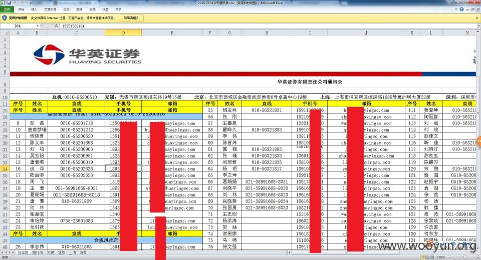Click the 启用编辑 (Enable Editing) button
The height and width of the screenshot is (260, 481).
point(131,18)
